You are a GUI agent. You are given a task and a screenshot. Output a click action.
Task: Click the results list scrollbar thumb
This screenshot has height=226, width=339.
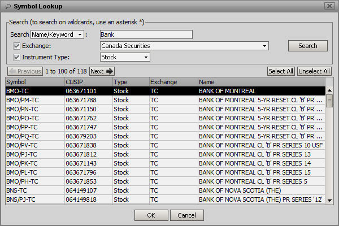tap(329, 101)
